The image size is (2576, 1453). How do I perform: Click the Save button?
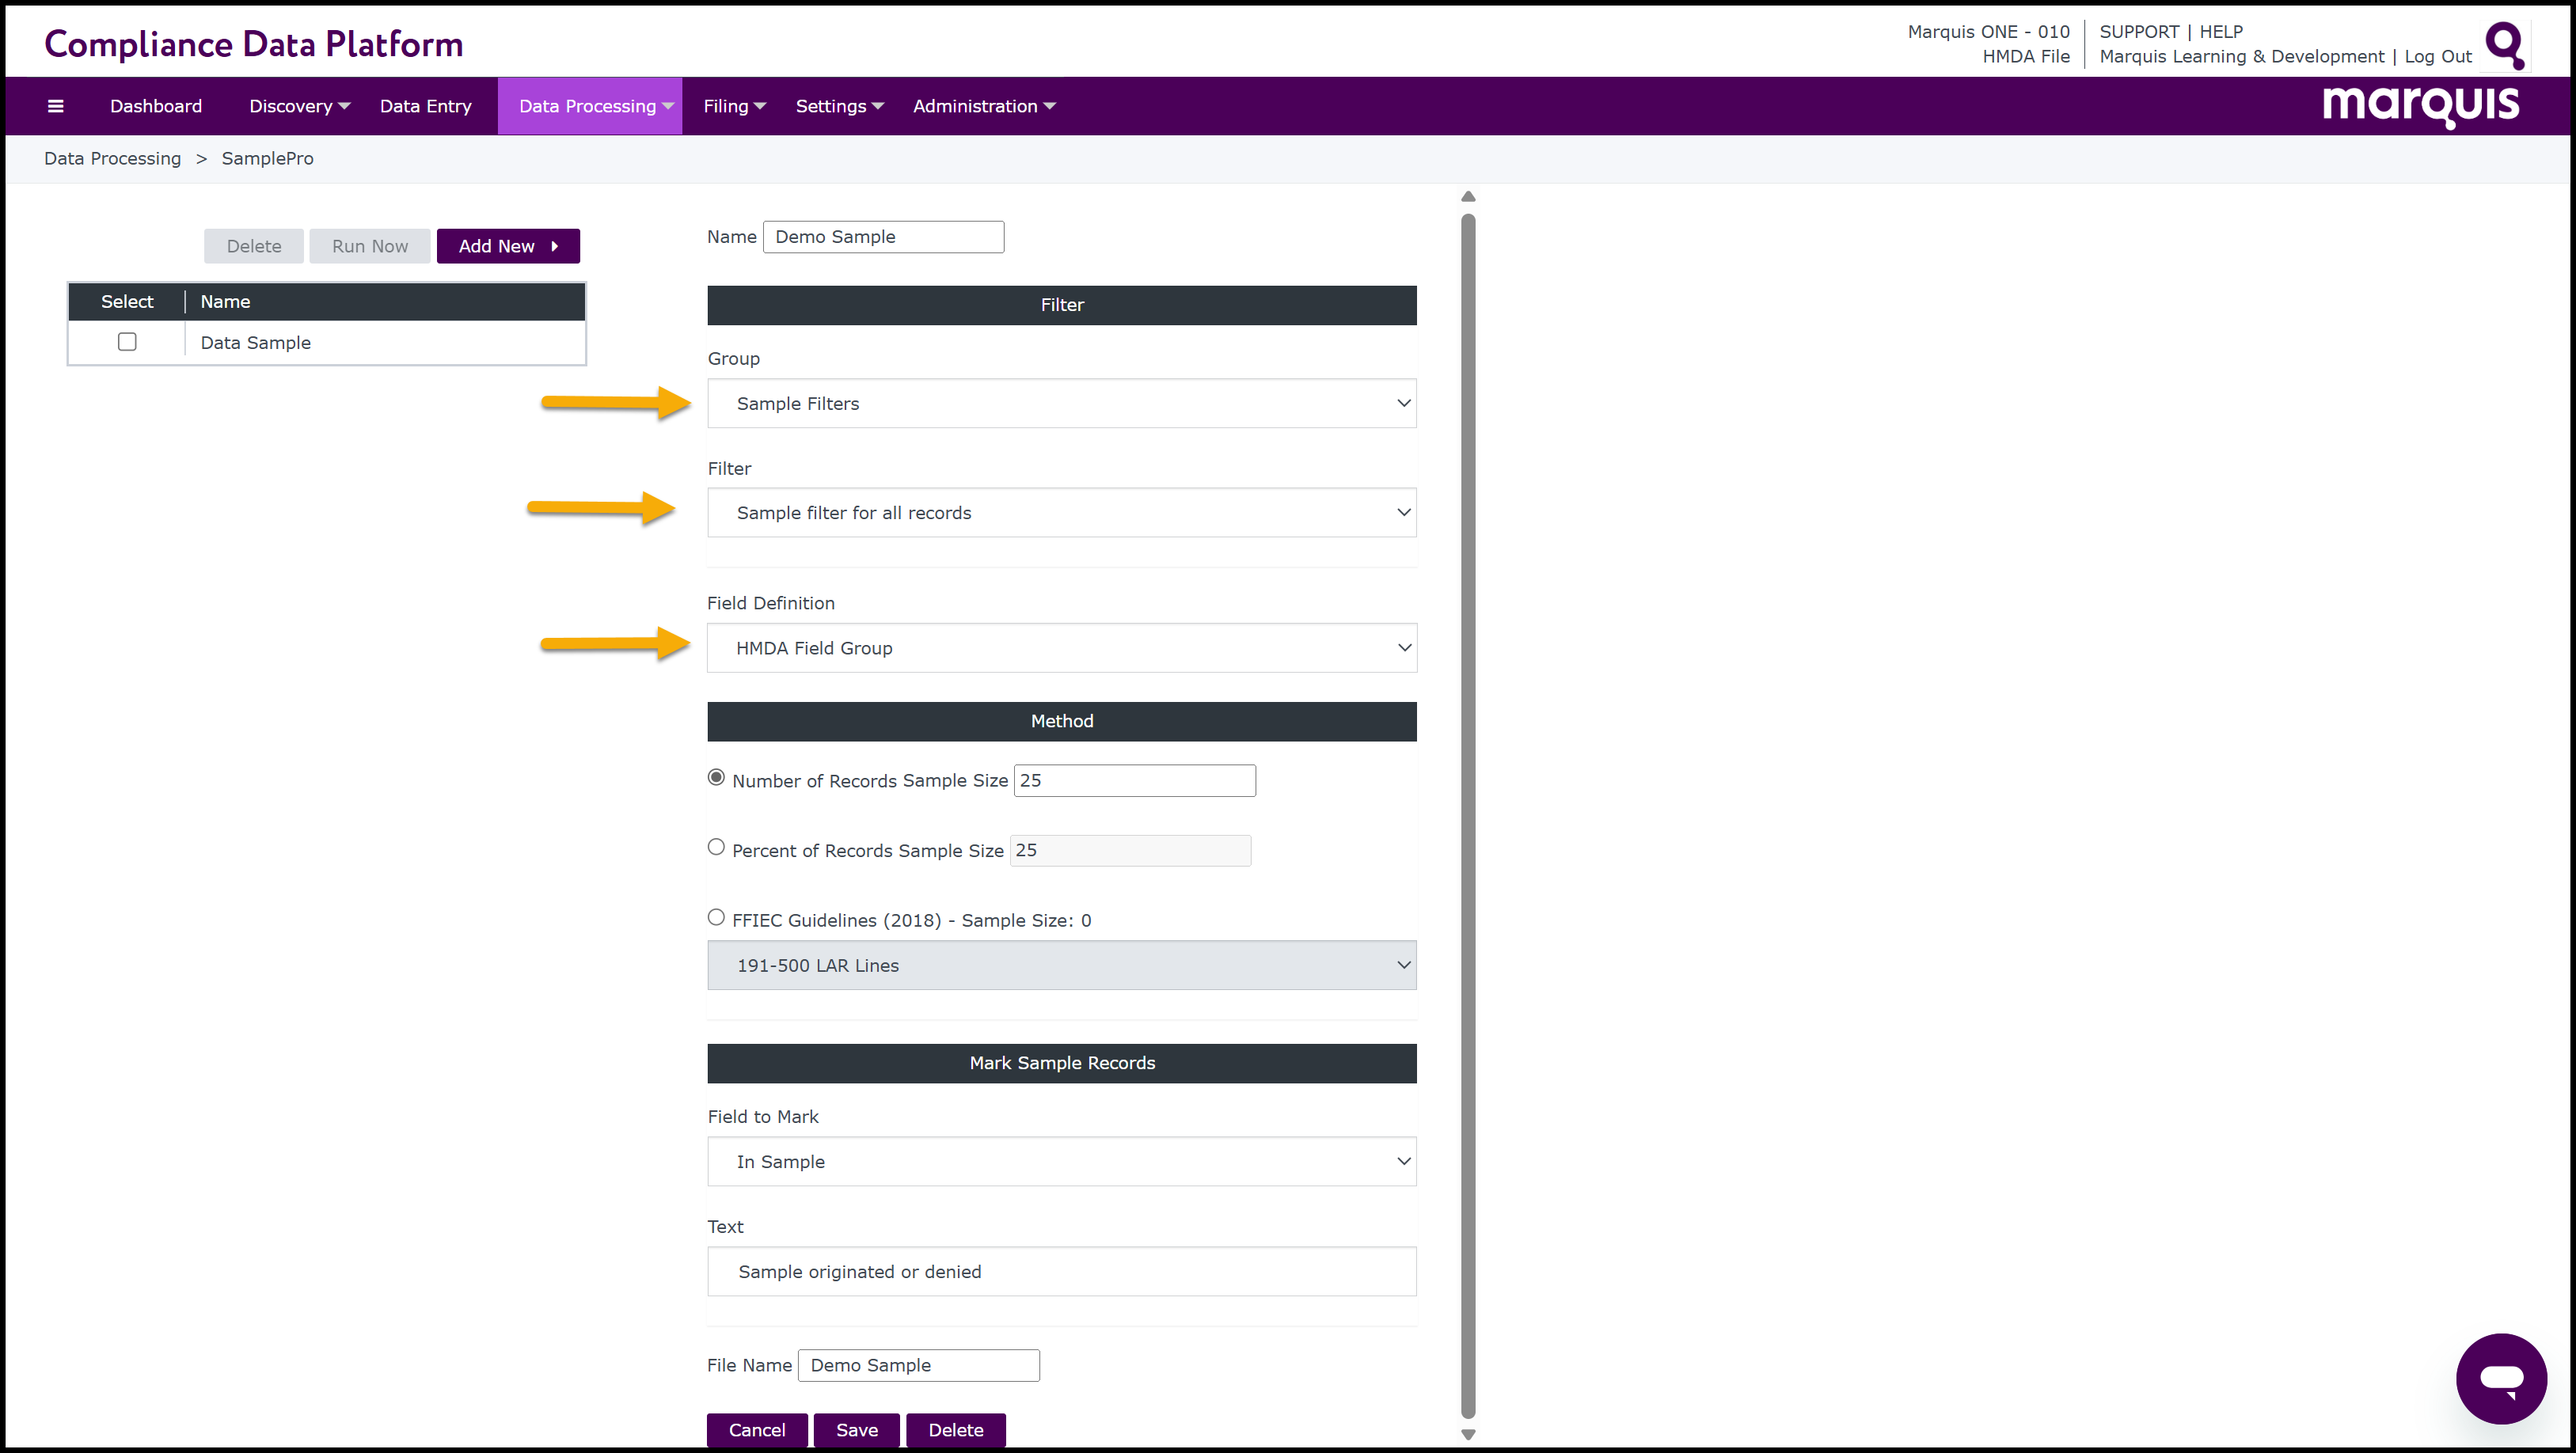(x=856, y=1430)
